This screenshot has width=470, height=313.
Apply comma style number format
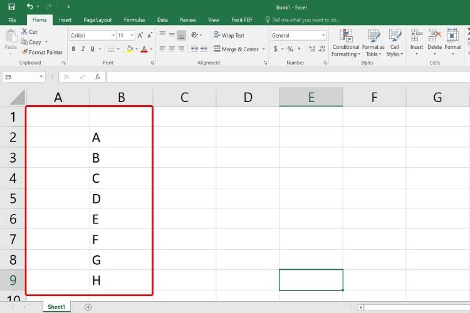point(299,49)
